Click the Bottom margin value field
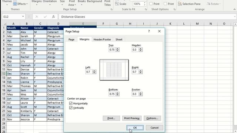 (112, 94)
